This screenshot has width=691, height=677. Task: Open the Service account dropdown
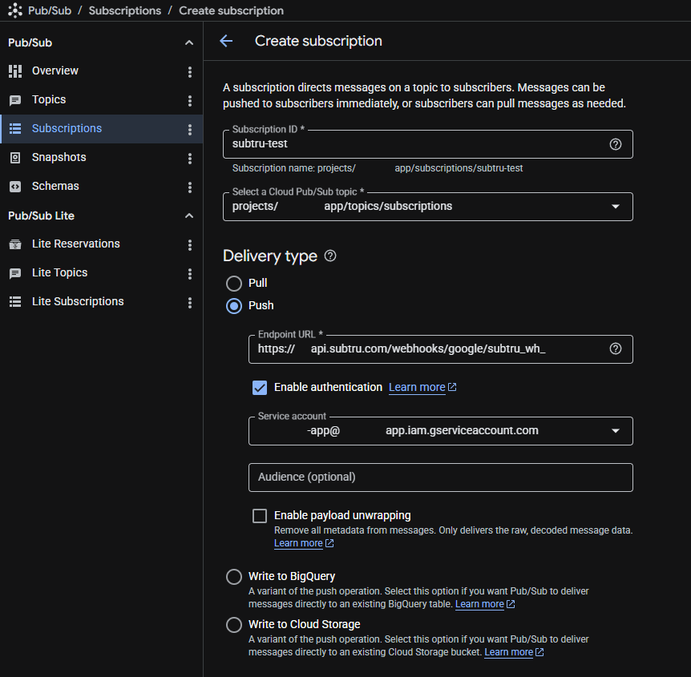coord(441,431)
